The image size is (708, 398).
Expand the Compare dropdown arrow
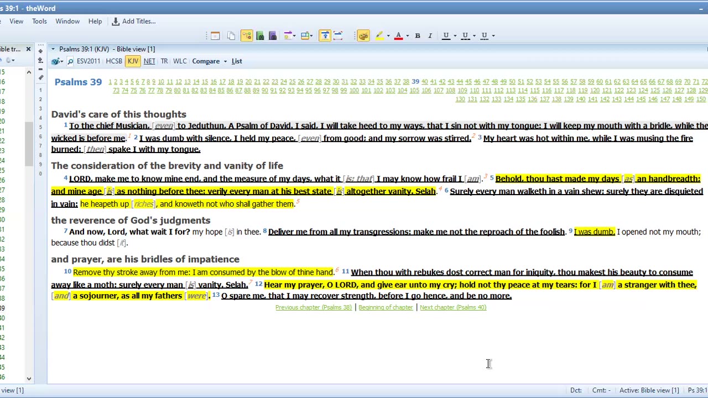tap(225, 61)
